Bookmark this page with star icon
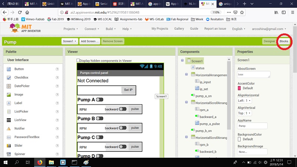Image resolution: width=297 pixels, height=167 pixels. click(242, 12)
